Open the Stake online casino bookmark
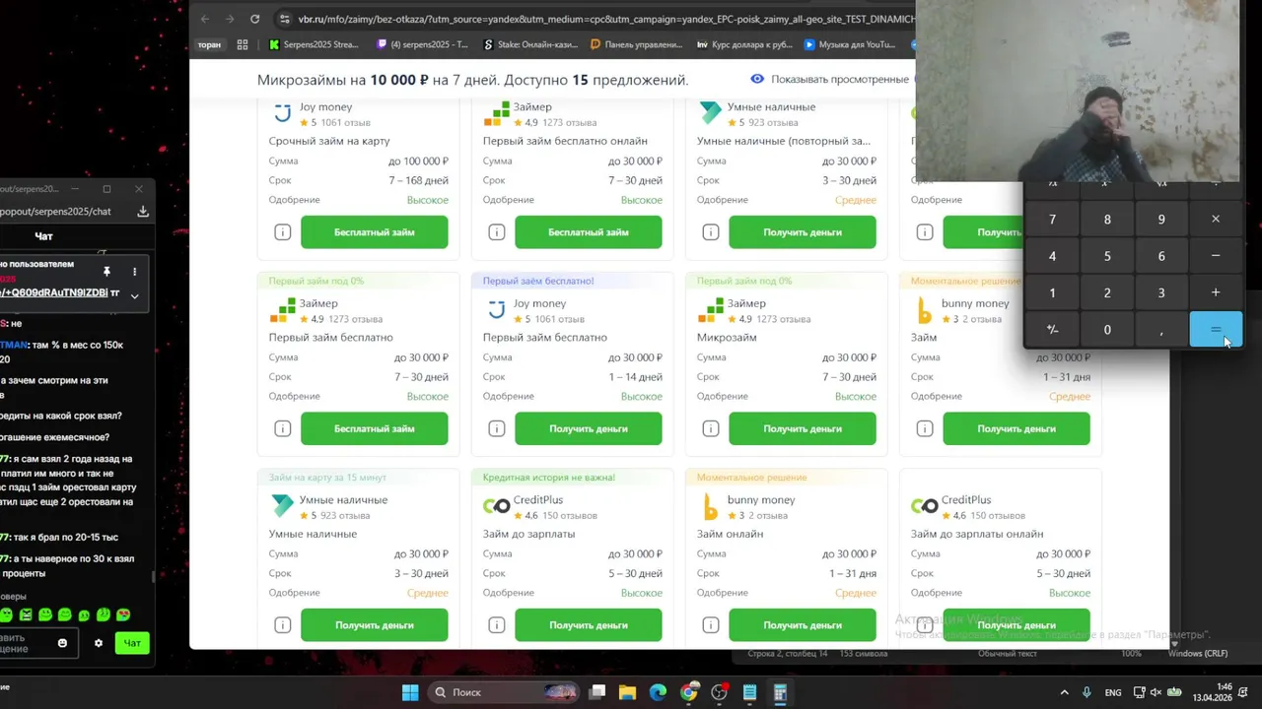This screenshot has height=709, width=1262. (529, 44)
